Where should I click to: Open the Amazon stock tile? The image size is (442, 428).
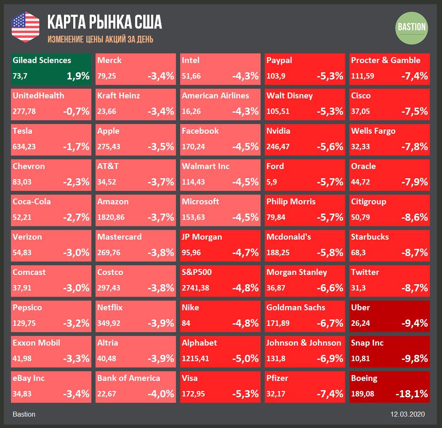coord(136,210)
